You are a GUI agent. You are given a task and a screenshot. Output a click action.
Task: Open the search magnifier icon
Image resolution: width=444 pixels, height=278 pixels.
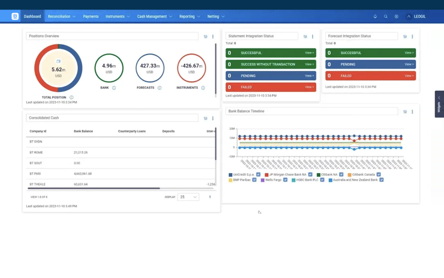coord(386,17)
